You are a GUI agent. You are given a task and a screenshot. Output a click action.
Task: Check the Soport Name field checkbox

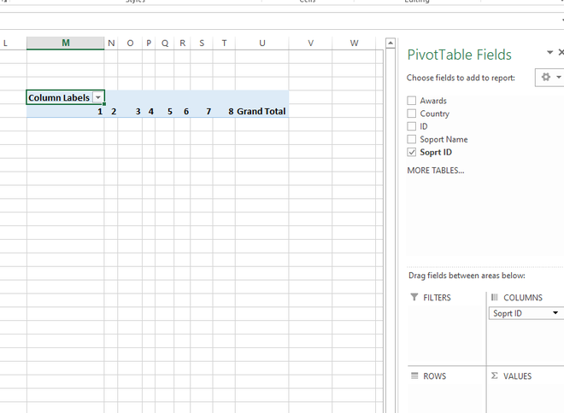click(412, 139)
